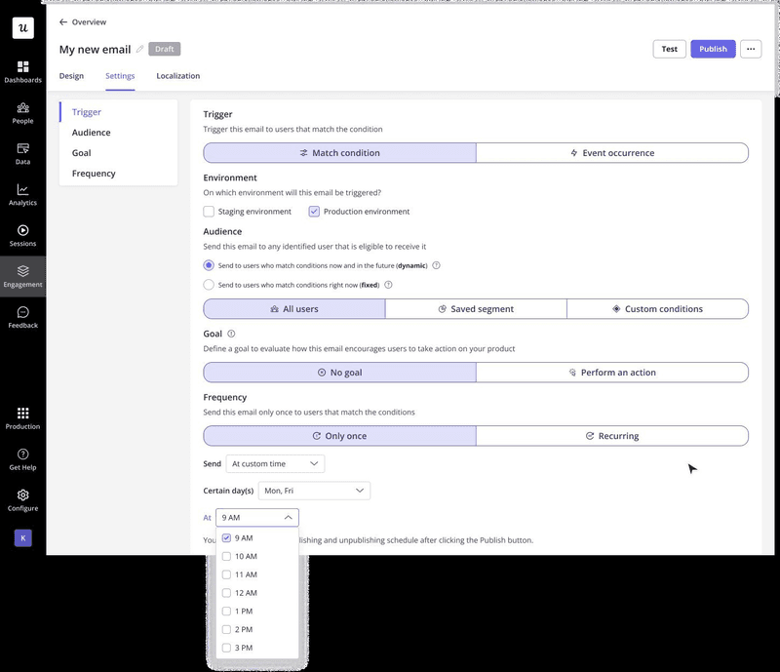
Task: Expand the Certain day(s) dropdown
Action: pos(312,491)
